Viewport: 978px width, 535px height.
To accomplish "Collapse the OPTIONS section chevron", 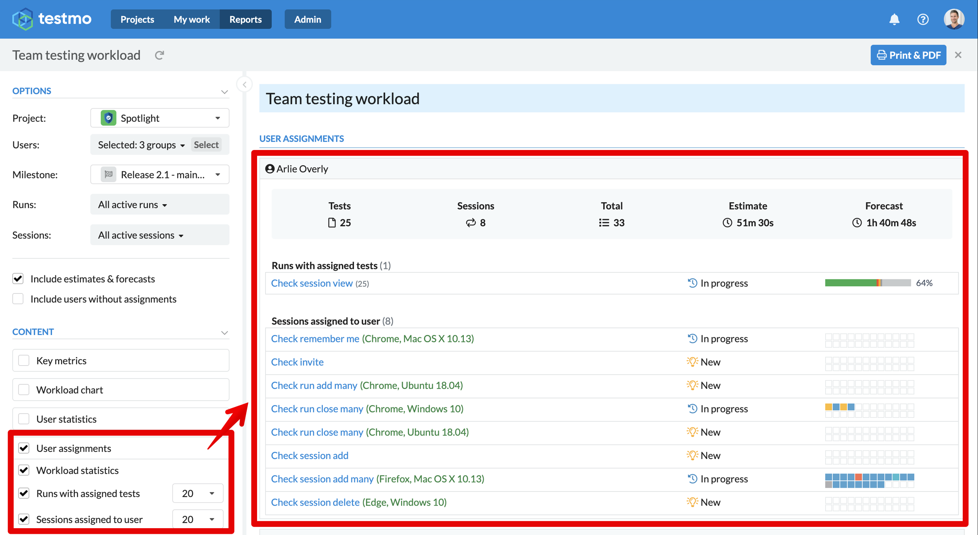I will coord(224,92).
